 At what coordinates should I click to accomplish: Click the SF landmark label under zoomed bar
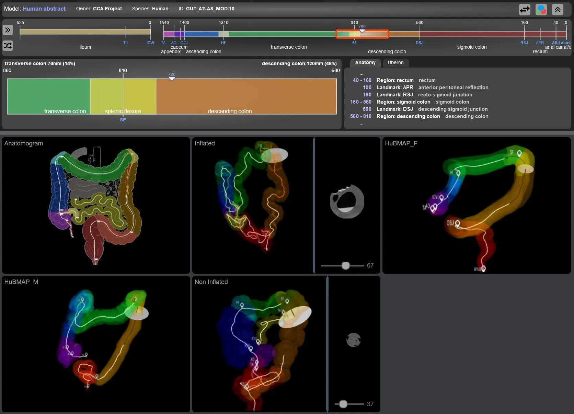pos(123,120)
